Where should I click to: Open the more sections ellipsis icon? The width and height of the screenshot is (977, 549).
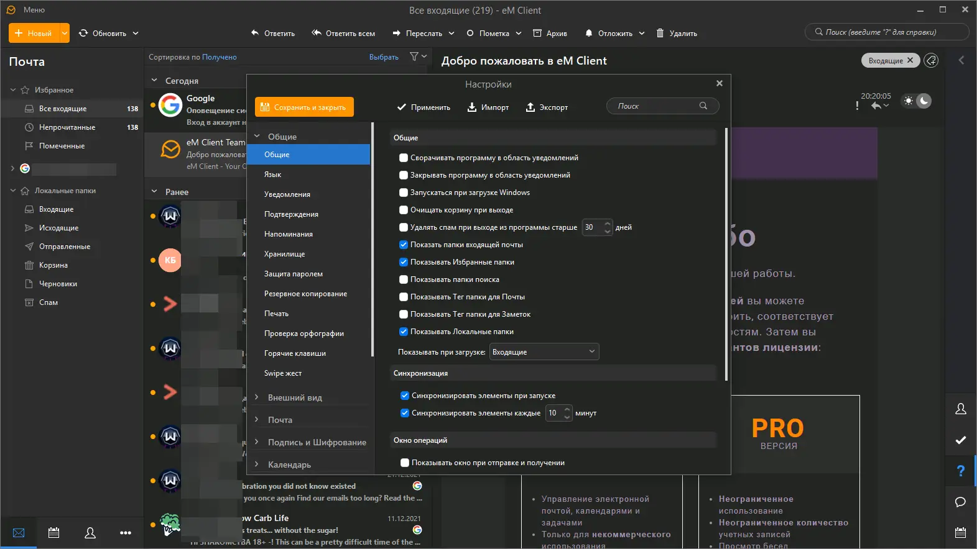coord(126,533)
